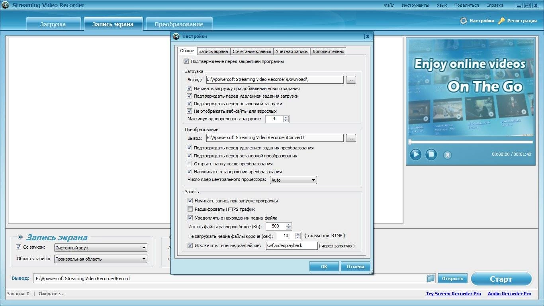The width and height of the screenshot is (544, 306).
Task: Switch to the Общие settings tab
Action: 187,51
